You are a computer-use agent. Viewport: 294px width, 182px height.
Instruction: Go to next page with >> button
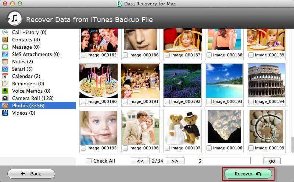point(175,161)
